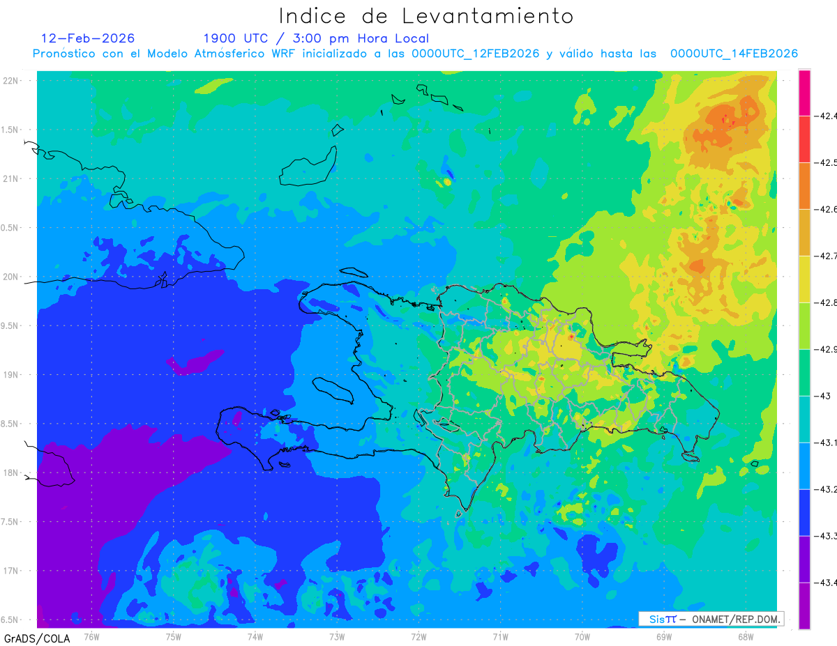Click the longitude label '75W'
837x646 pixels.
(x=174, y=636)
